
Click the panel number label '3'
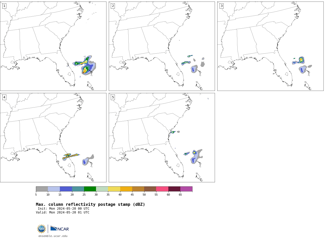pyautogui.click(x=221, y=6)
